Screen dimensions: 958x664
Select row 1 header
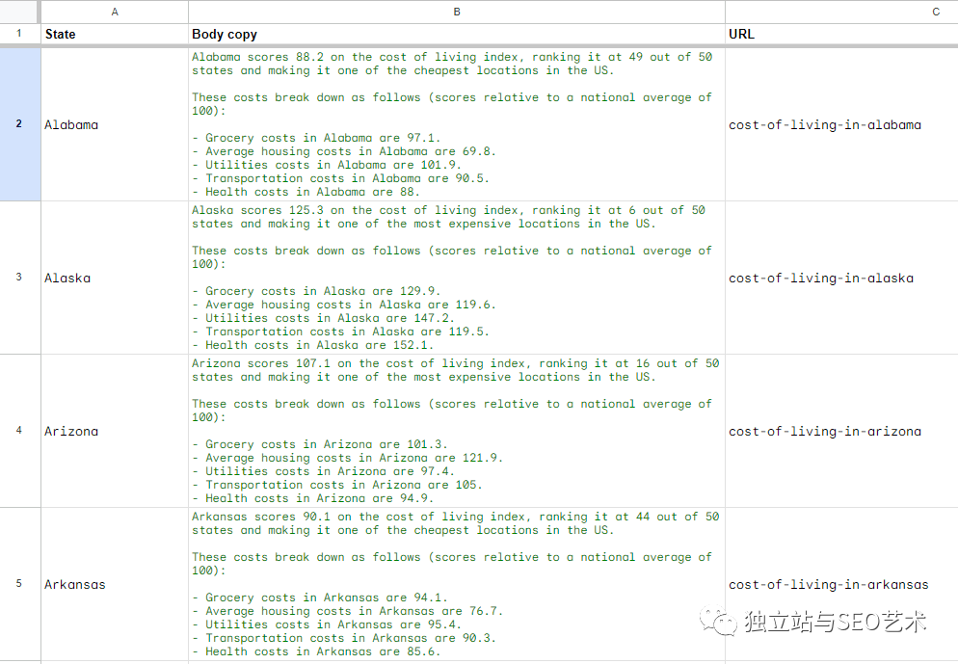[19, 34]
